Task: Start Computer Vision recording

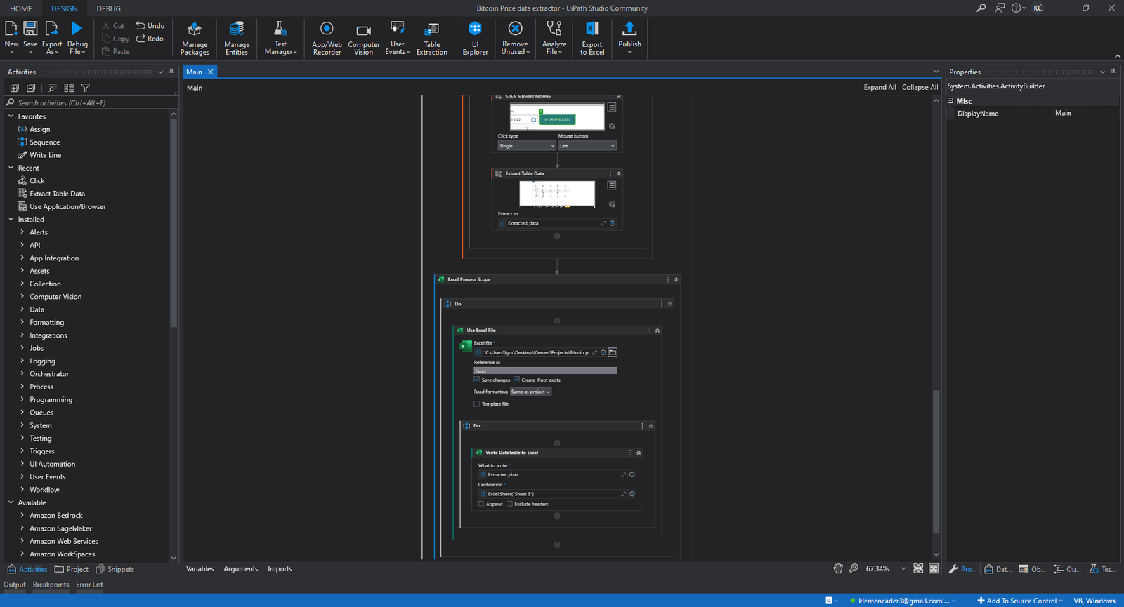Action: pos(363,38)
